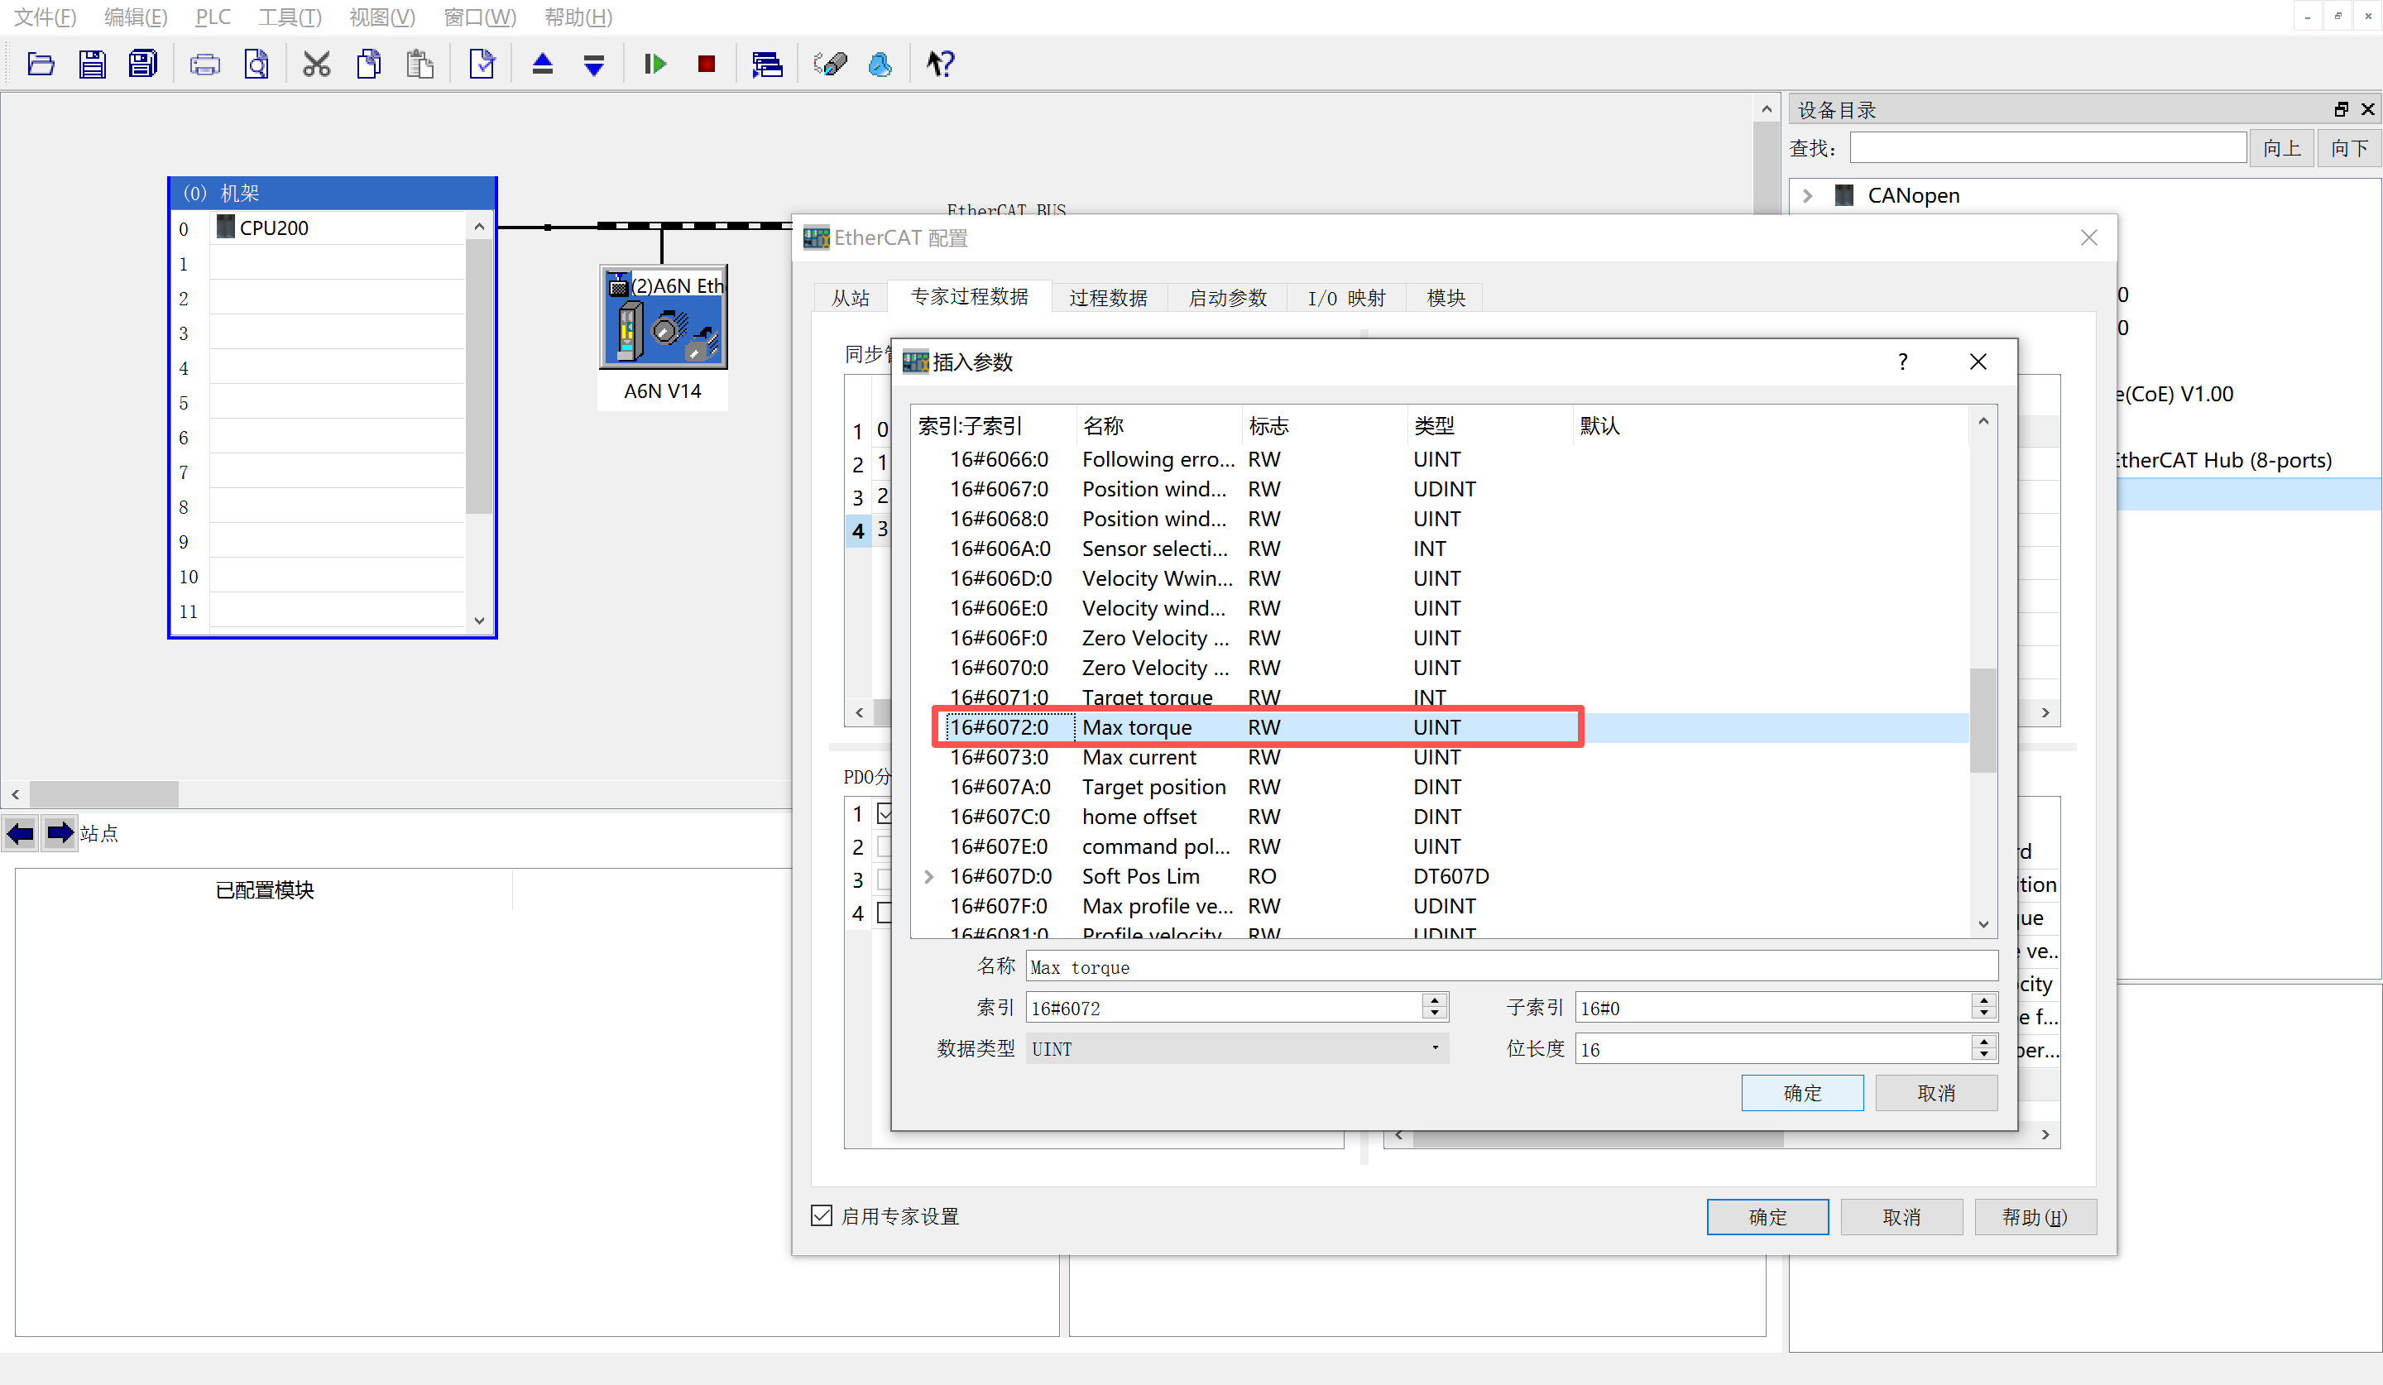Click the Save toolbar icon

92,65
